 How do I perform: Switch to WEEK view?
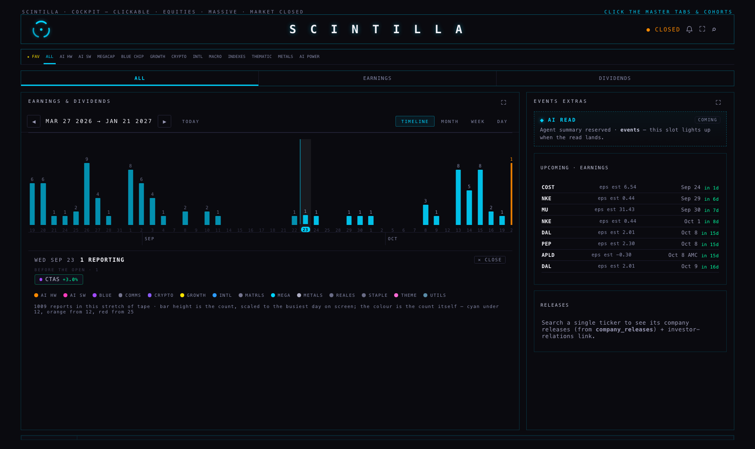[x=478, y=121]
